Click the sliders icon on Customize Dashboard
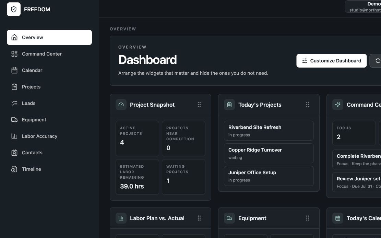Image resolution: width=381 pixels, height=238 pixels. pos(305,61)
